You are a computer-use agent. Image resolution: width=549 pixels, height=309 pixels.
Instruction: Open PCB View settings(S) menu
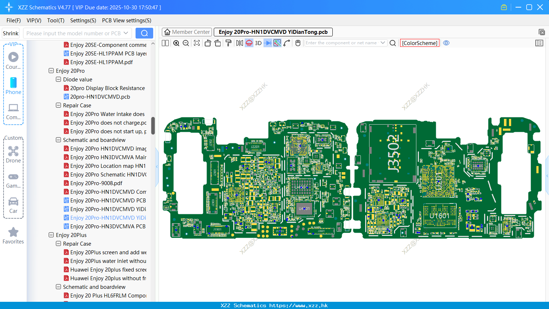(x=127, y=21)
